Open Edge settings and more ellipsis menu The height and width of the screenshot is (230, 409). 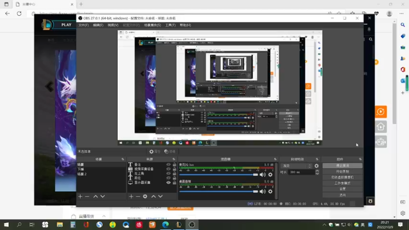[401, 14]
